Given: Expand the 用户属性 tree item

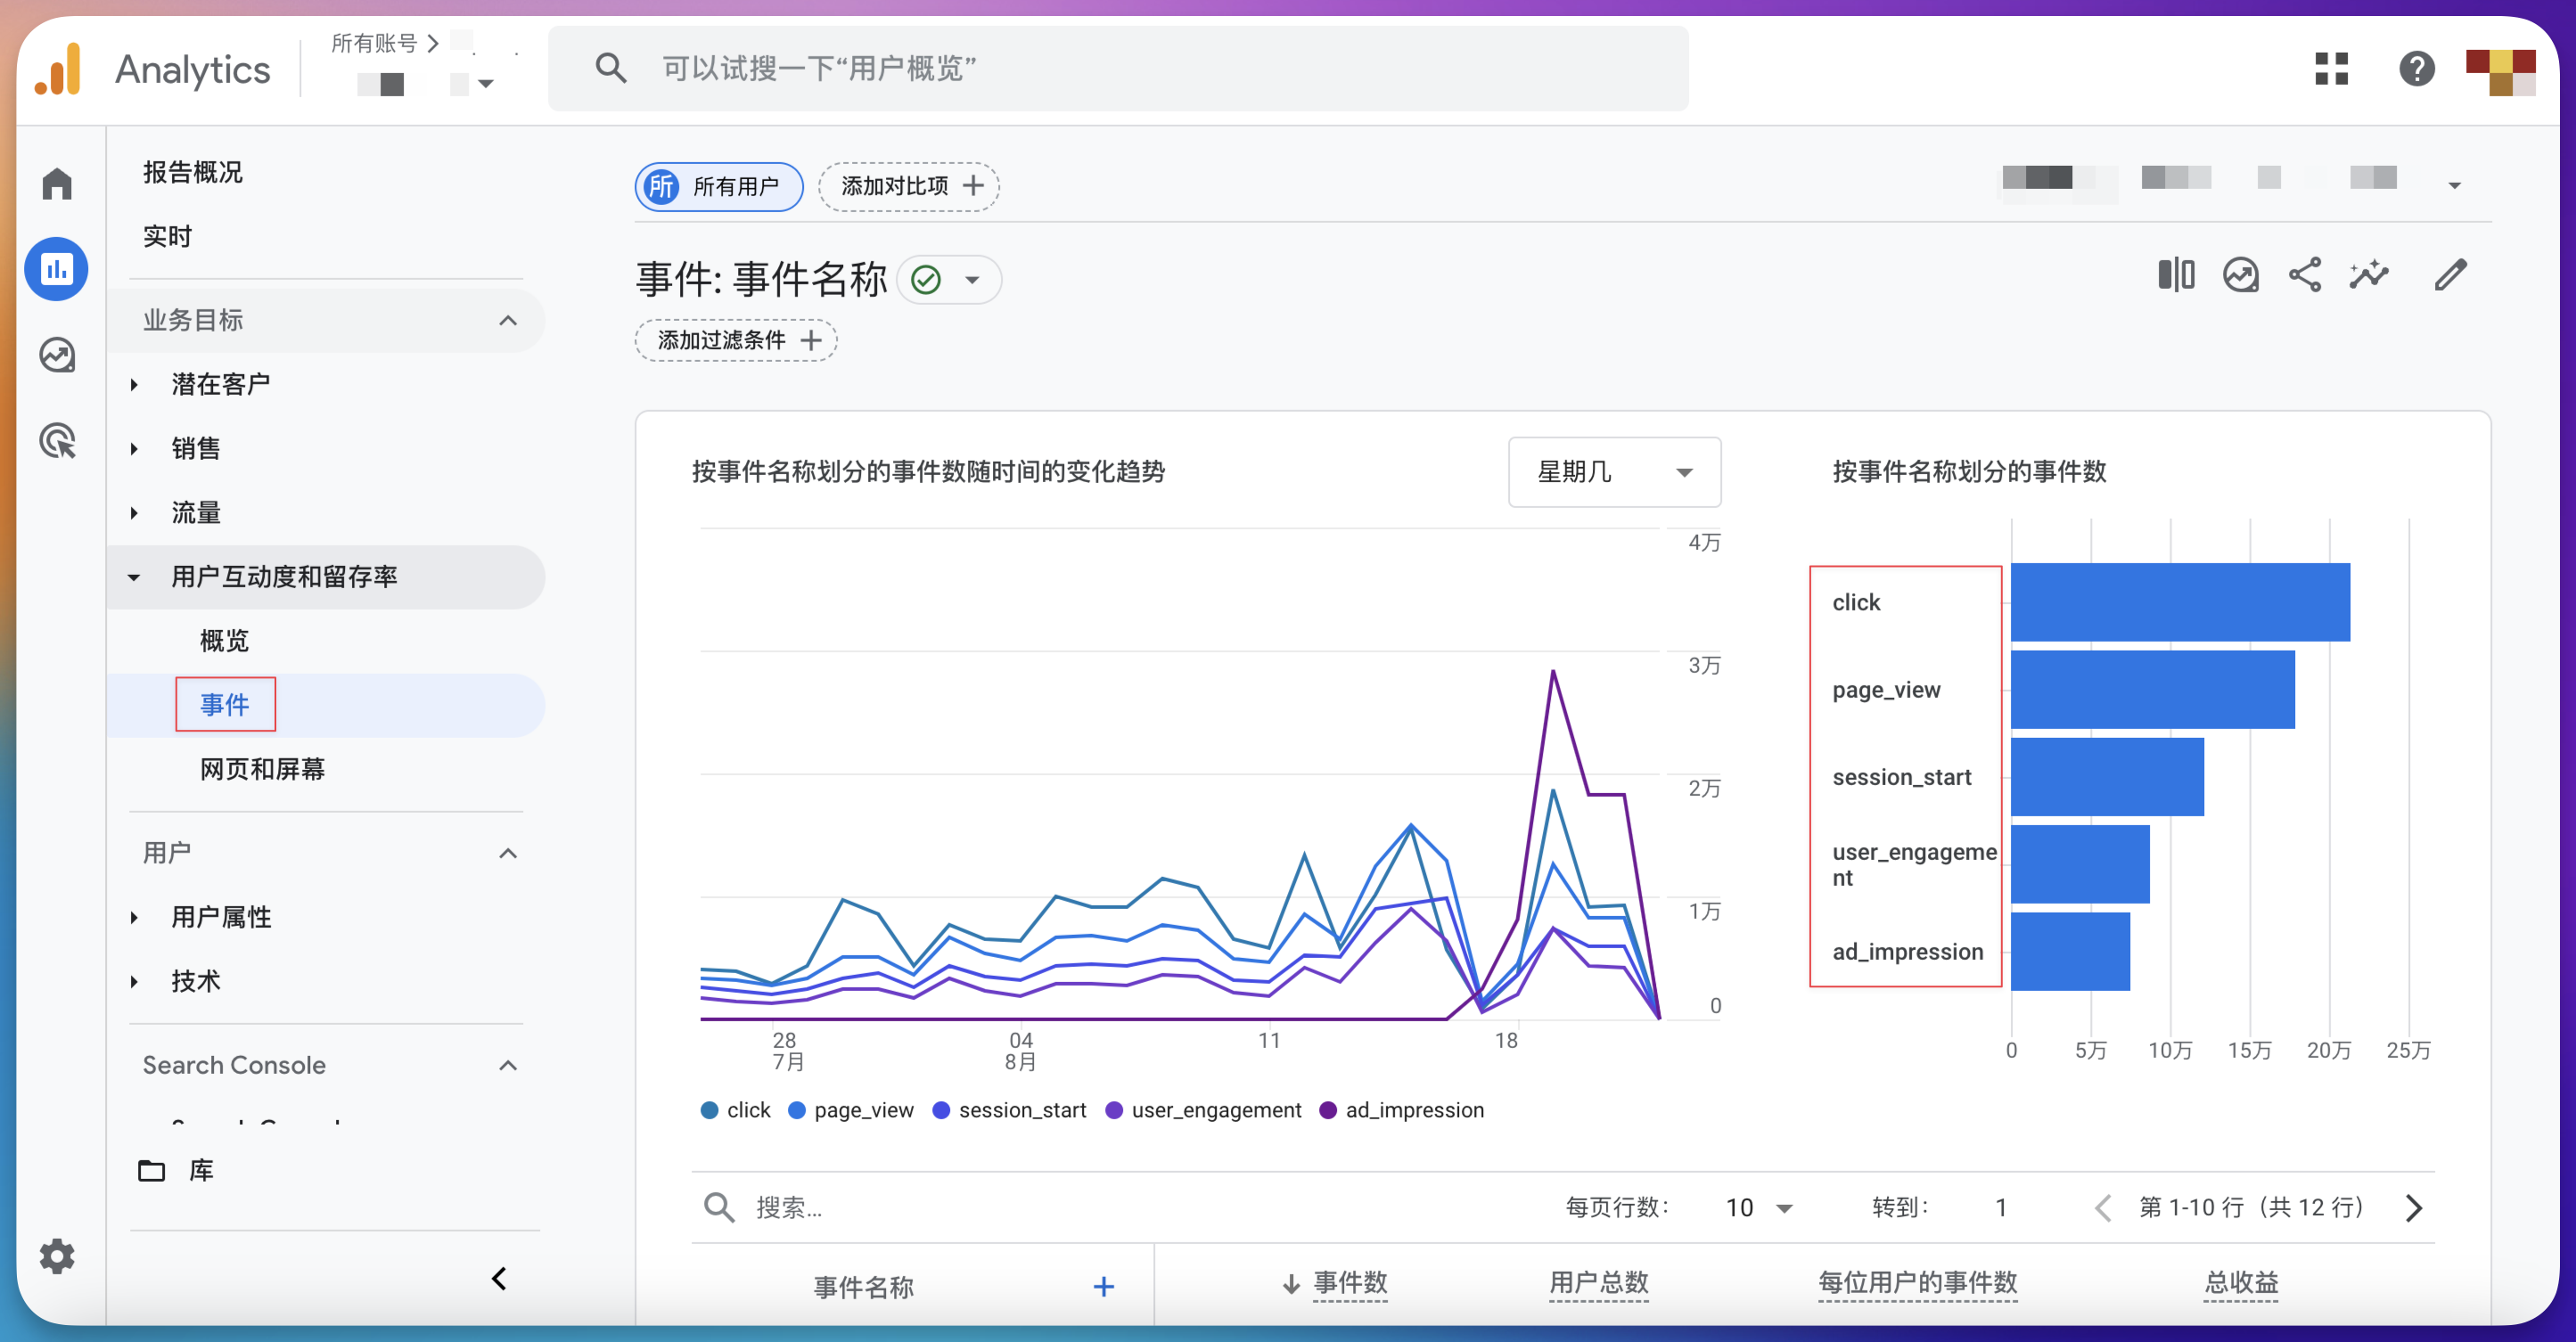Looking at the screenshot, I should coord(134,917).
